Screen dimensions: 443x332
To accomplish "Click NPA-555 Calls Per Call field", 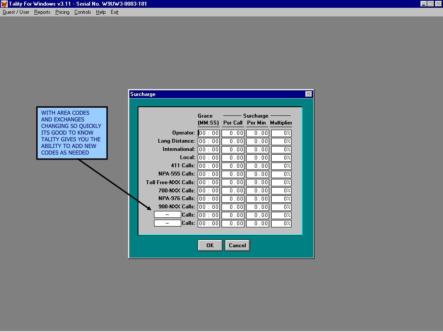I will [x=233, y=174].
